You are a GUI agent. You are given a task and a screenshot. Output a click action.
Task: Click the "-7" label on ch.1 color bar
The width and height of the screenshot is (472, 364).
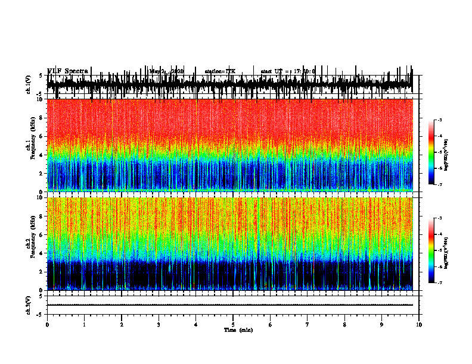pos(439,184)
